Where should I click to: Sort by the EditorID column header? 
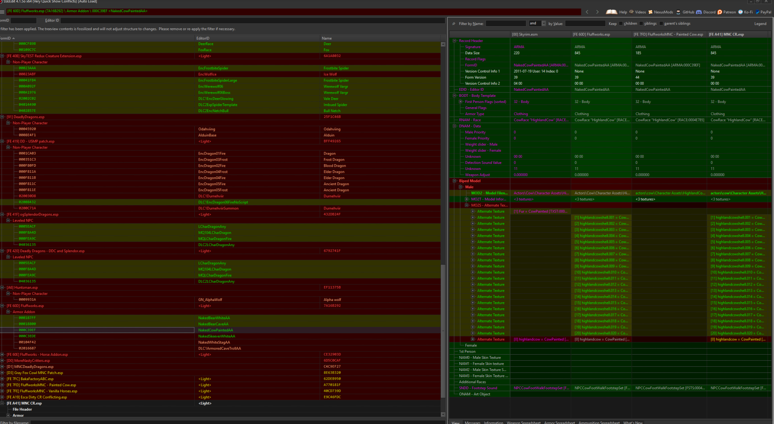[258, 38]
